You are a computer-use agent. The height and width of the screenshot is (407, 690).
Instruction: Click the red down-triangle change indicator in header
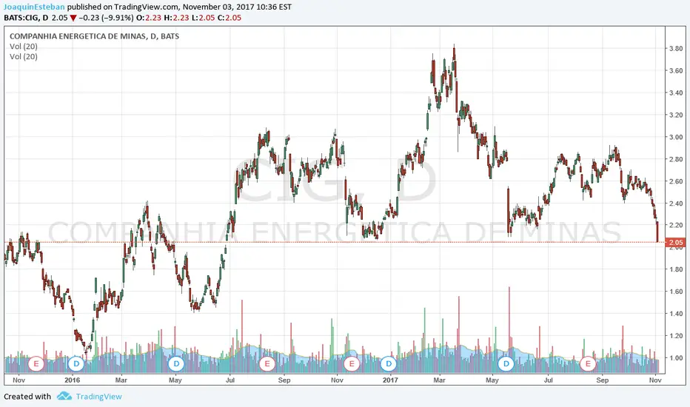click(x=73, y=18)
